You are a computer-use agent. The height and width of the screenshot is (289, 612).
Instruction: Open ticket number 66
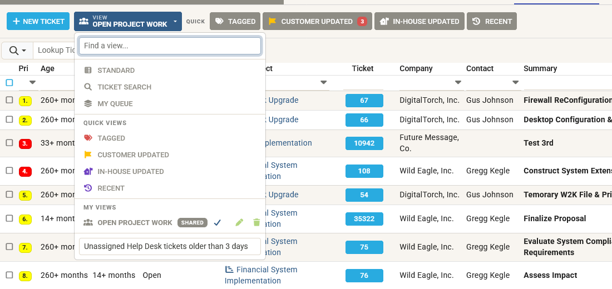[364, 120]
